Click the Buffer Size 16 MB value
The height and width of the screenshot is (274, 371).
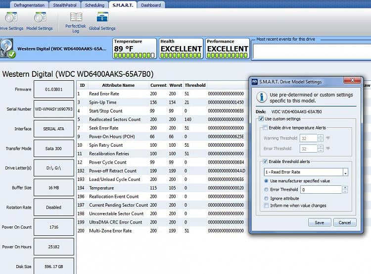coord(54,188)
